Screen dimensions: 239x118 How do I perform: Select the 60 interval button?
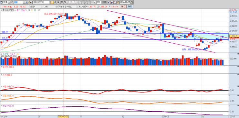89,2
